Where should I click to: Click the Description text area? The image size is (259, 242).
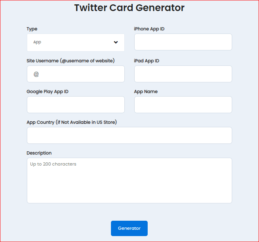pos(129,181)
